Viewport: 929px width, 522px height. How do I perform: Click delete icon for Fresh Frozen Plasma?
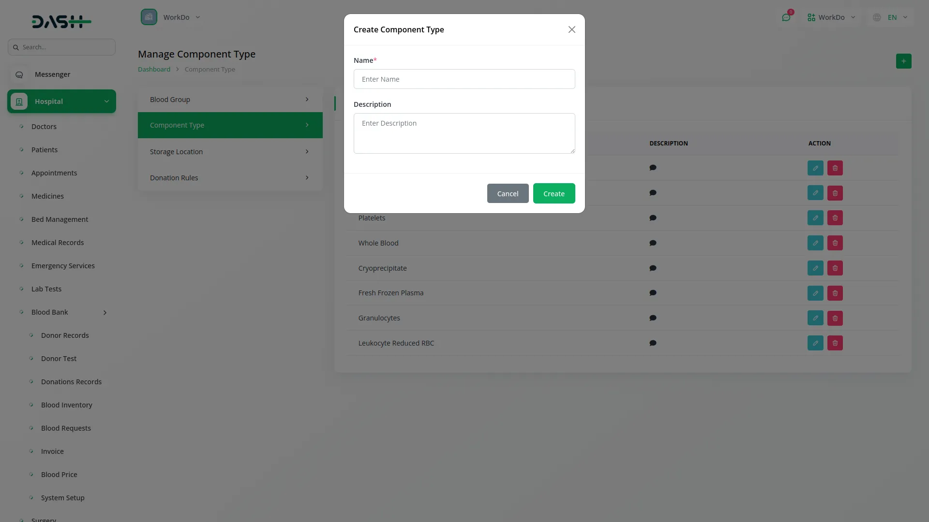[835, 293]
